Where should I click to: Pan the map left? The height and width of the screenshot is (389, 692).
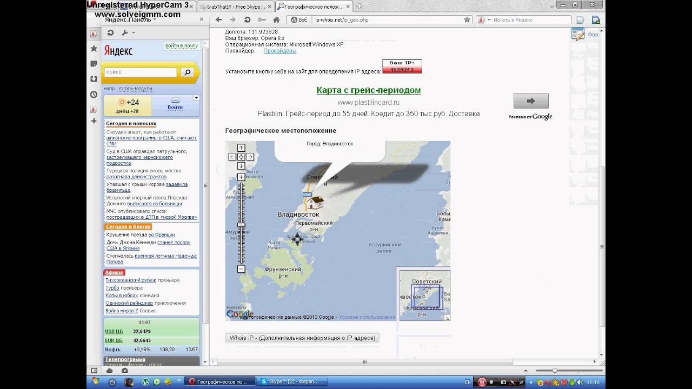tap(232, 157)
